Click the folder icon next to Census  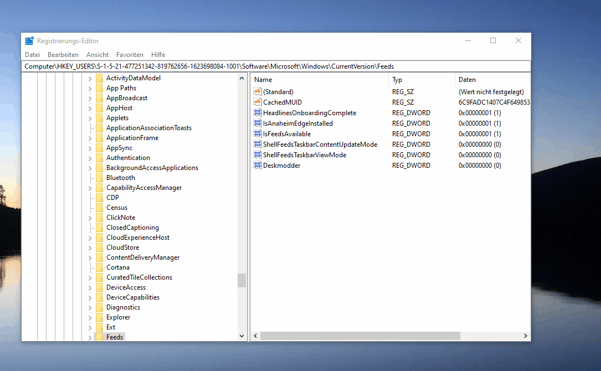point(99,208)
